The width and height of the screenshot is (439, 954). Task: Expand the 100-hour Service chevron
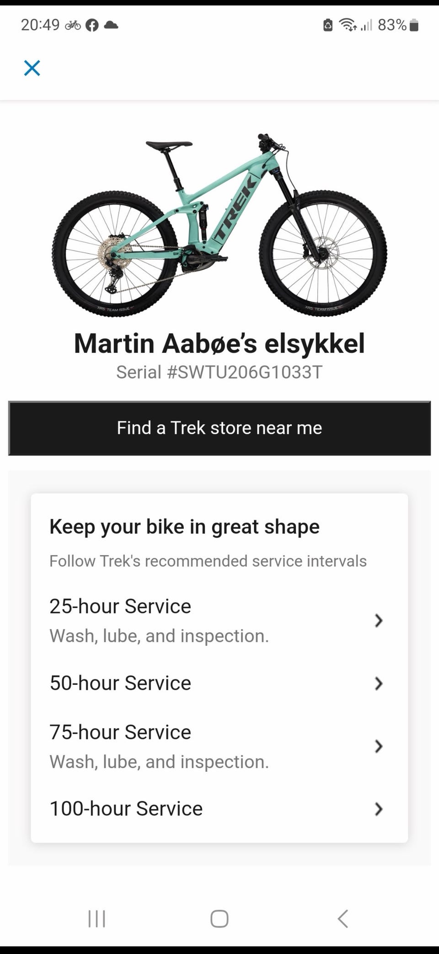pyautogui.click(x=378, y=809)
